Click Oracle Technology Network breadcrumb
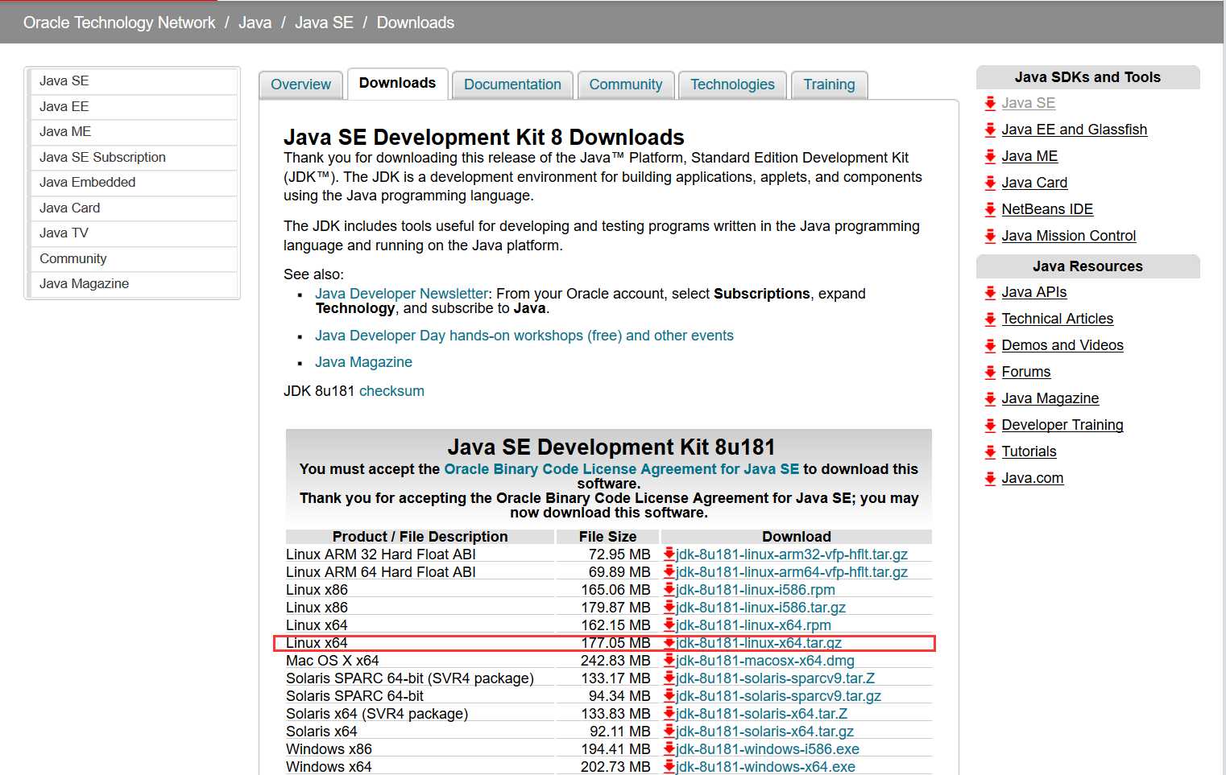The image size is (1226, 775). 119,23
